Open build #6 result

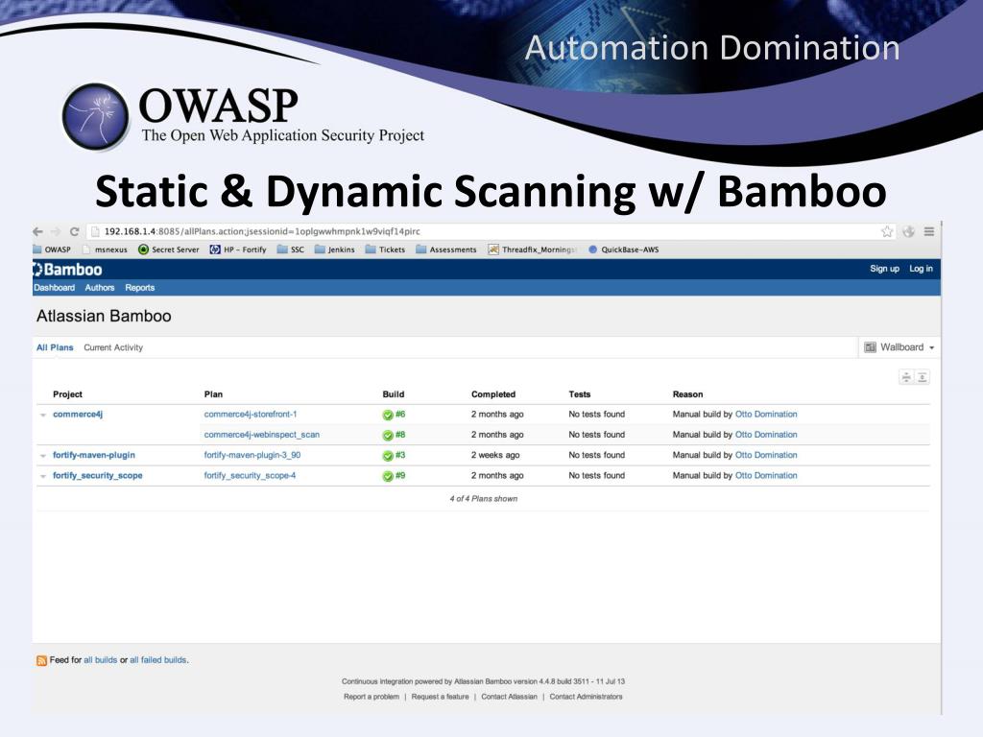[400, 415]
